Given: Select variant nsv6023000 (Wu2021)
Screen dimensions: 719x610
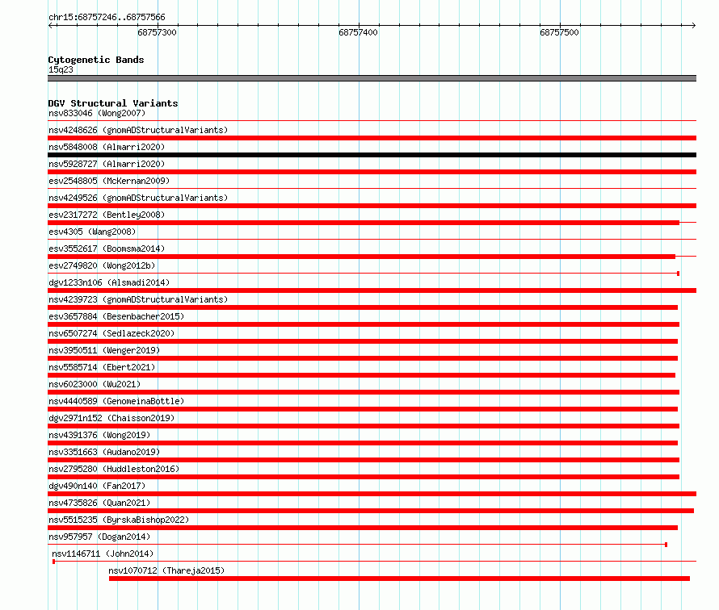Looking at the screenshot, I should tap(95, 384).
